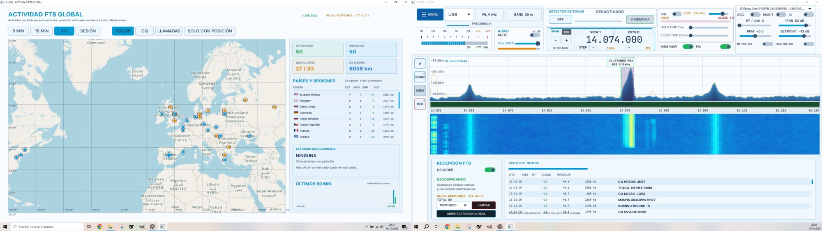The image size is (822, 231).
Task: Enable the BIAS-T switch
Action: click(x=781, y=14)
